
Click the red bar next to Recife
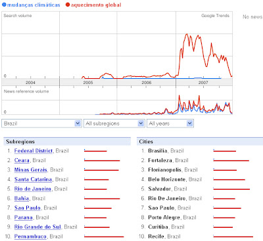click(x=233, y=236)
